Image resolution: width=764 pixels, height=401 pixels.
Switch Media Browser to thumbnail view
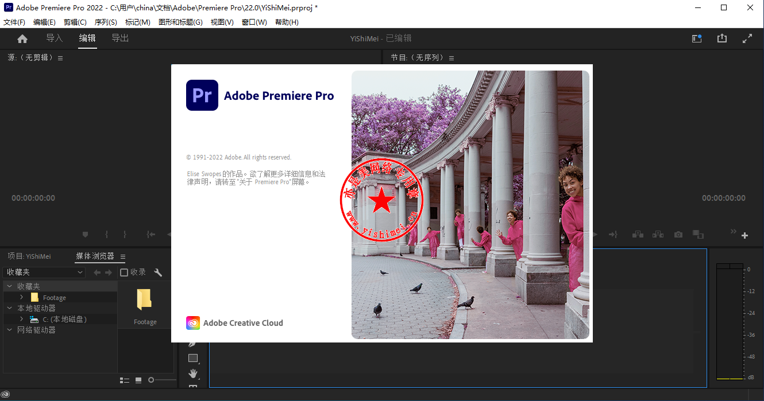(138, 380)
